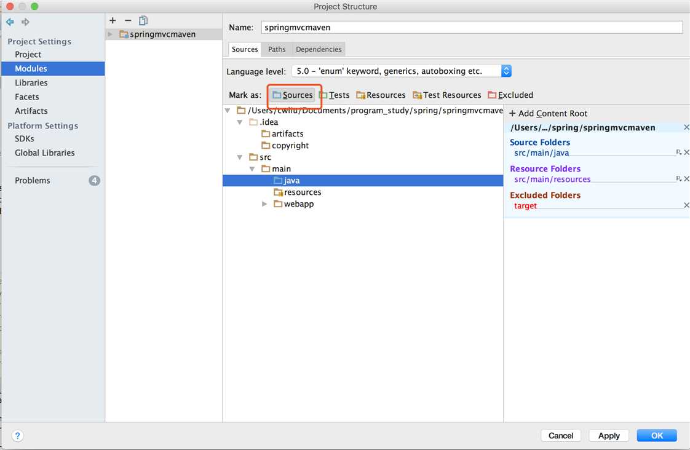
Task: Unmark src/main/resources resource folder X
Action: [686, 179]
